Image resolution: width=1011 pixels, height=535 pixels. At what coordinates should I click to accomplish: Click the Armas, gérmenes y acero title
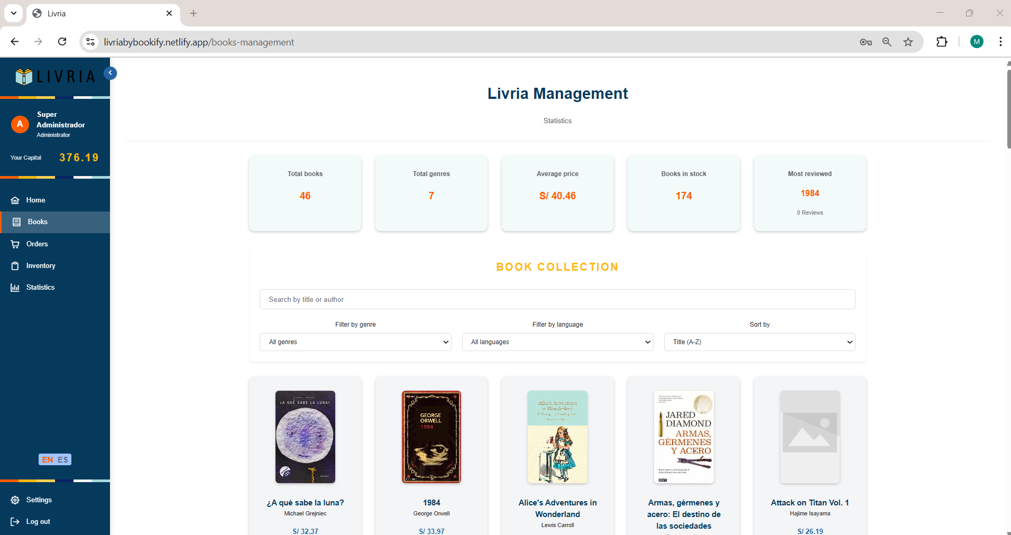684,514
